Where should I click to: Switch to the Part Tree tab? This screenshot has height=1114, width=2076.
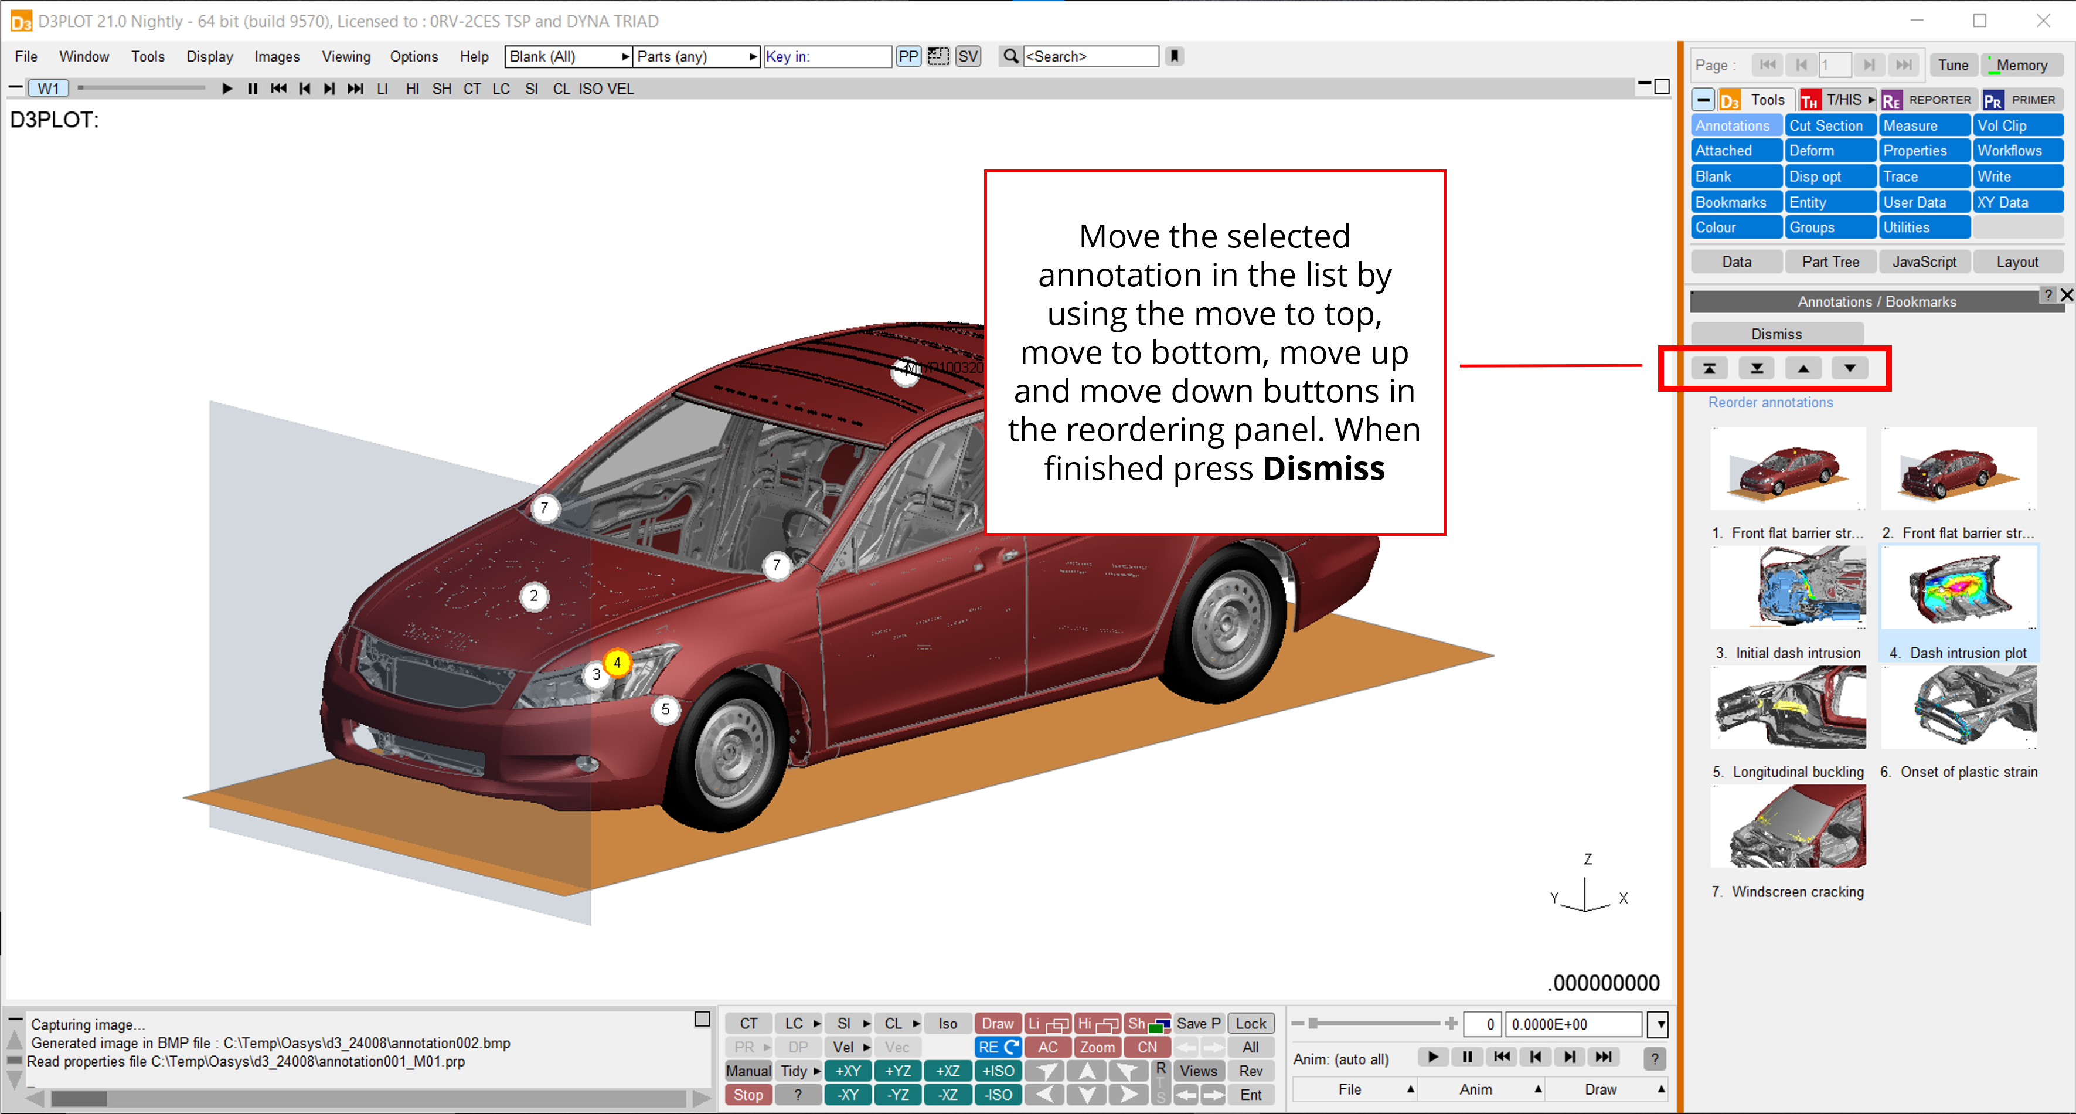pos(1830,262)
